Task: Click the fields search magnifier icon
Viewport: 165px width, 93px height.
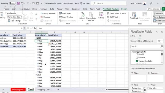Action: pyautogui.click(x=162, y=46)
